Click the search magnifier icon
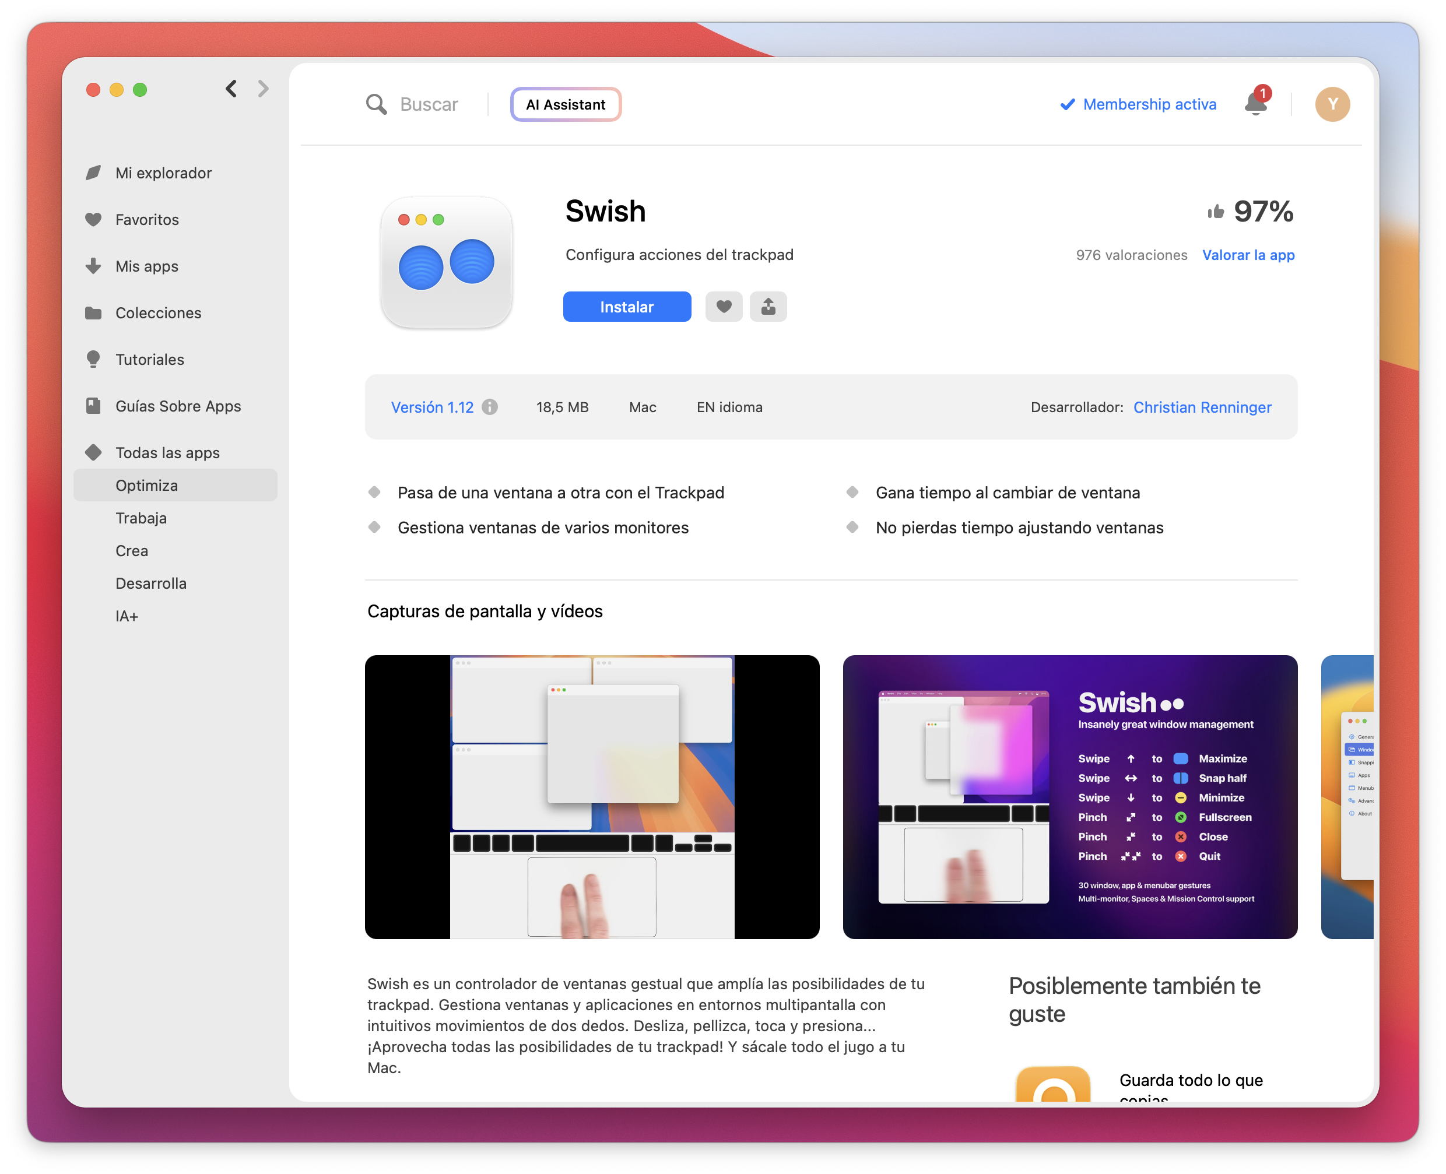Screen dimensions: 1446x1174 pos(376,104)
